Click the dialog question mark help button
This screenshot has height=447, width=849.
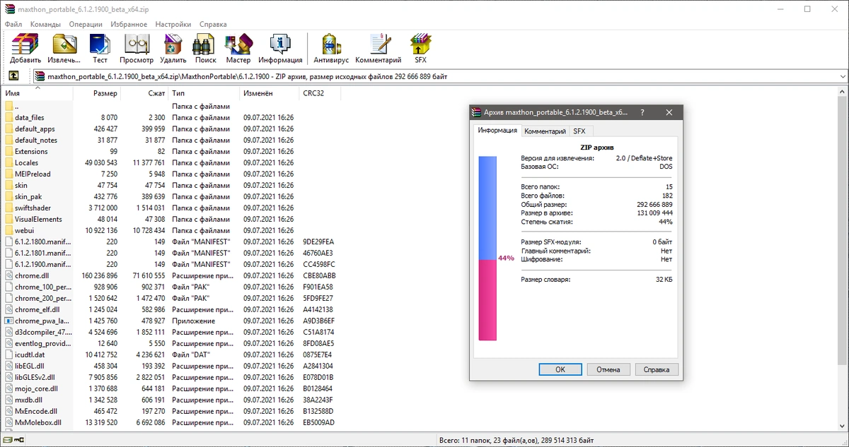pyautogui.click(x=642, y=112)
